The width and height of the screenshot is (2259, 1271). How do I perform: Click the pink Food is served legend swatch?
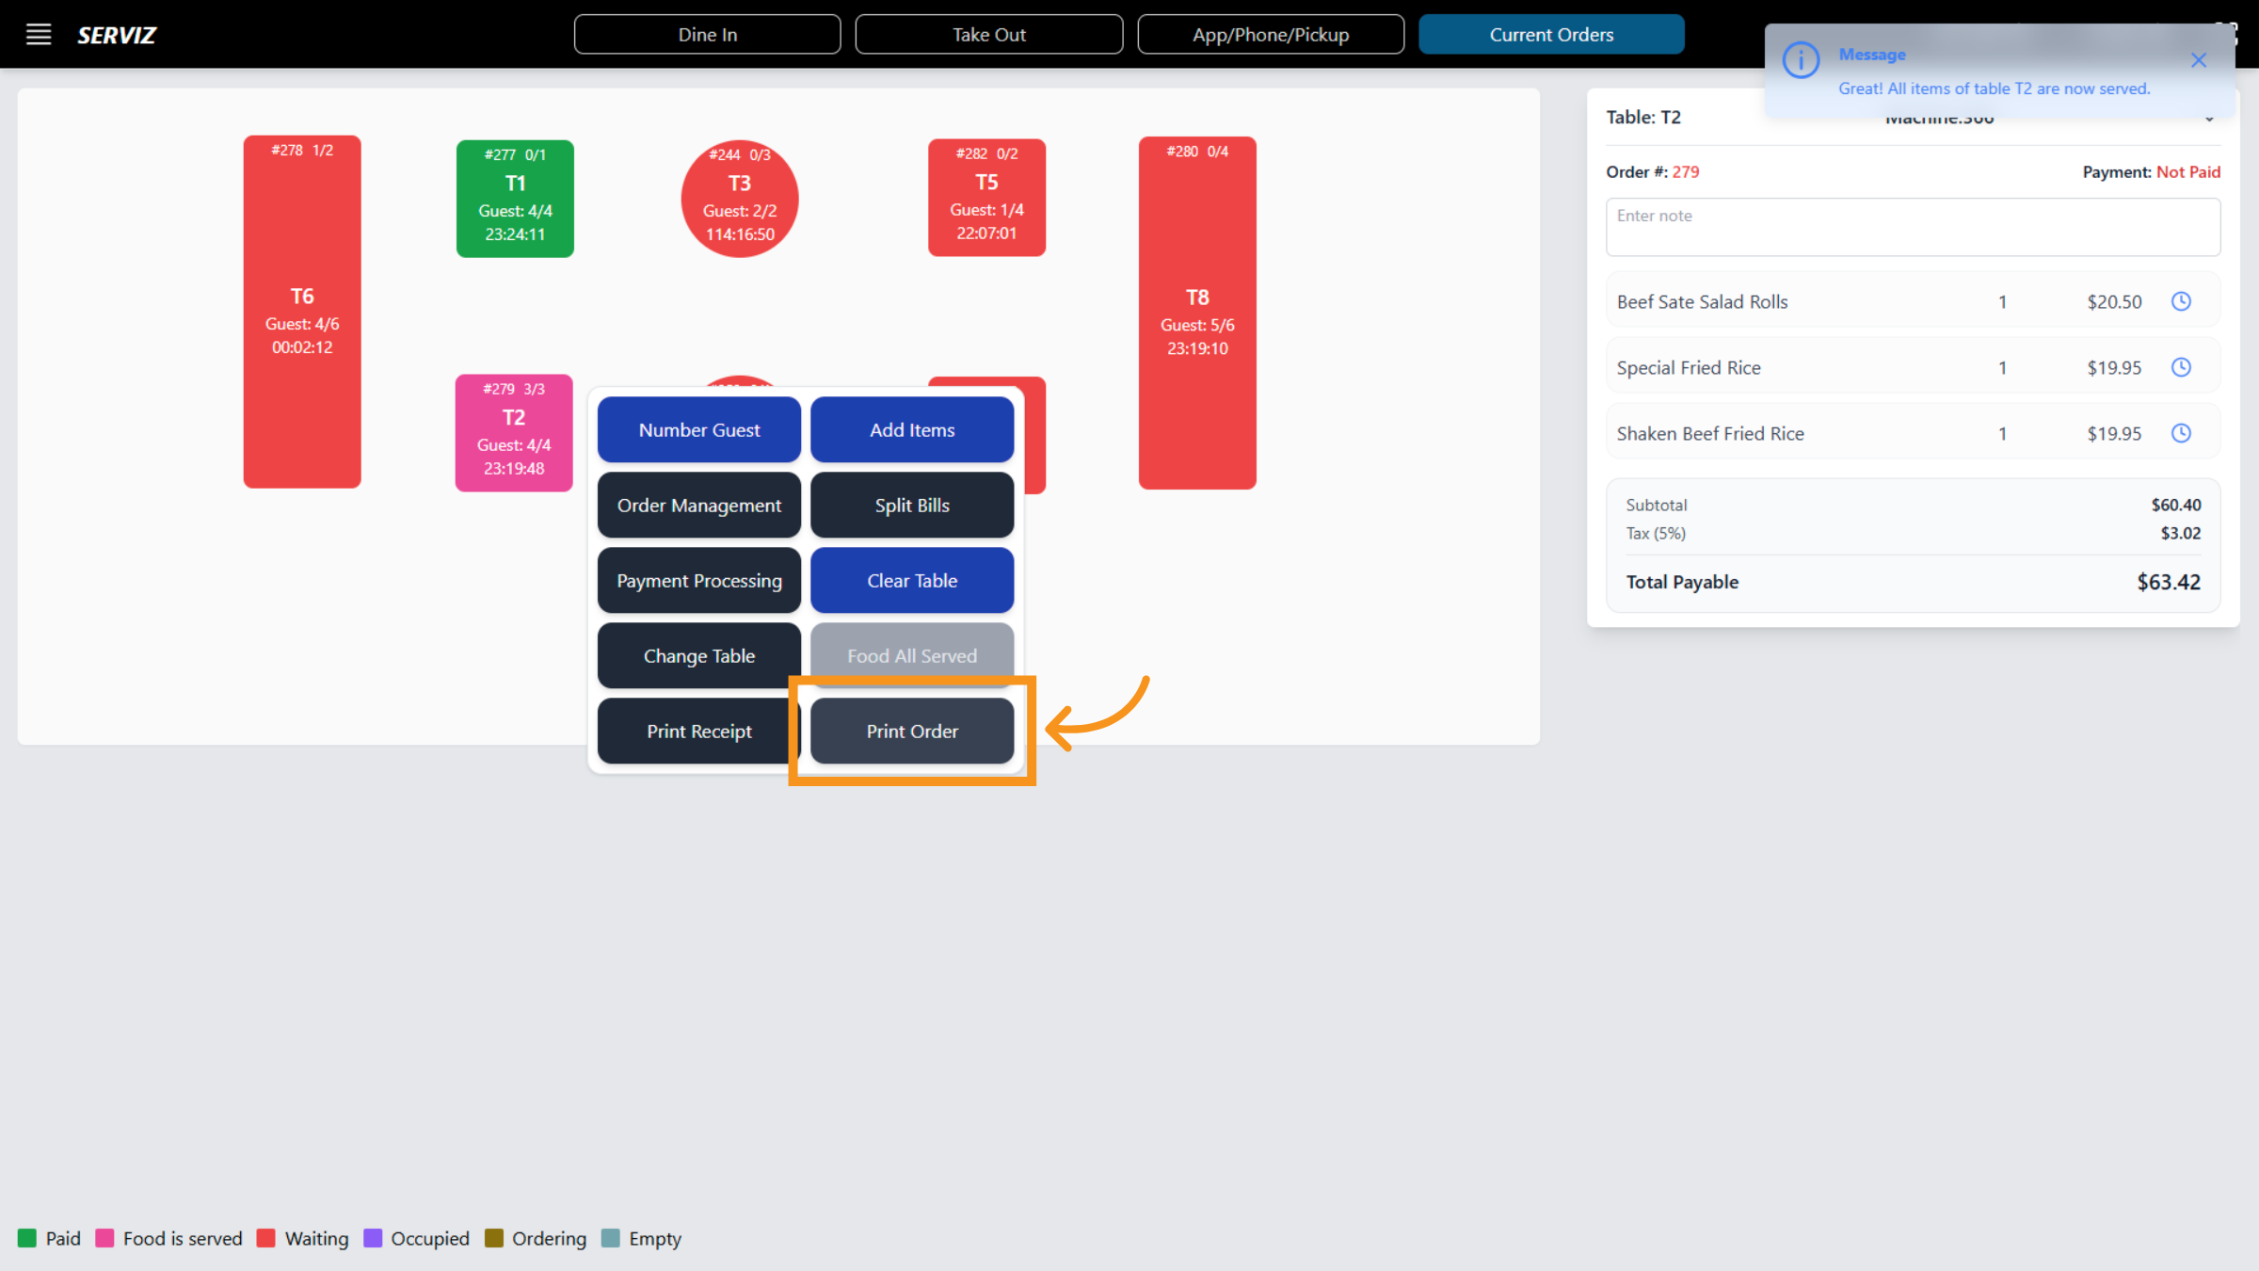tap(104, 1238)
